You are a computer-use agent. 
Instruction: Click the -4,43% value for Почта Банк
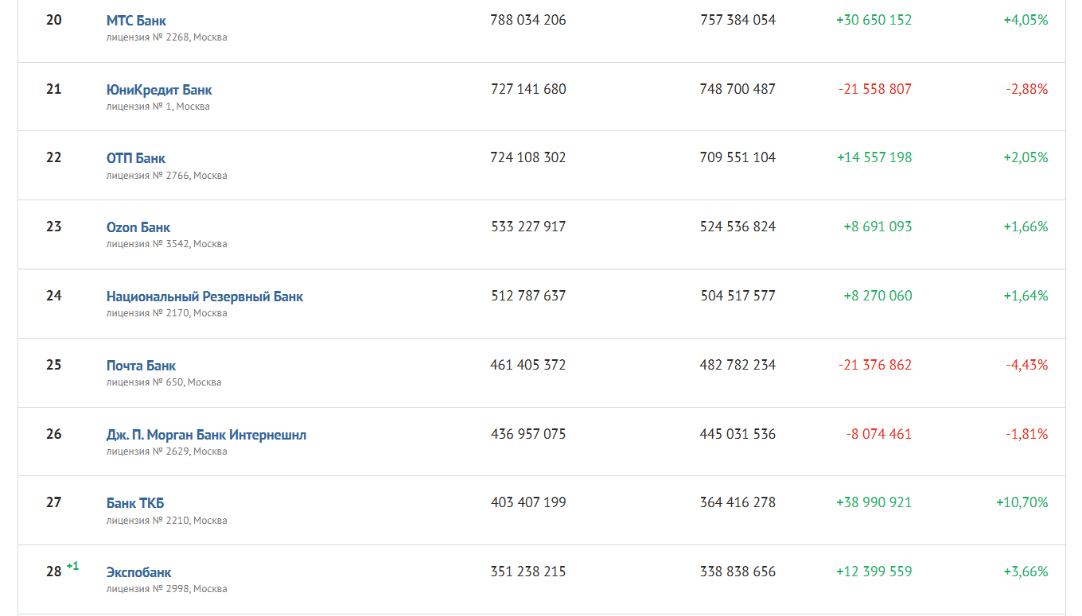(x=1026, y=365)
